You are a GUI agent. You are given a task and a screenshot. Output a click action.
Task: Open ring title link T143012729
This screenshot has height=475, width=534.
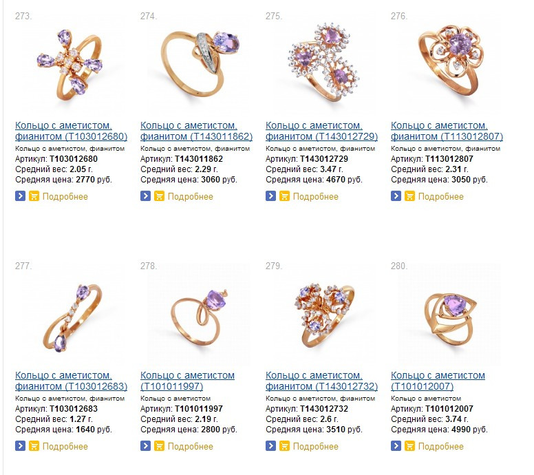[x=322, y=131]
